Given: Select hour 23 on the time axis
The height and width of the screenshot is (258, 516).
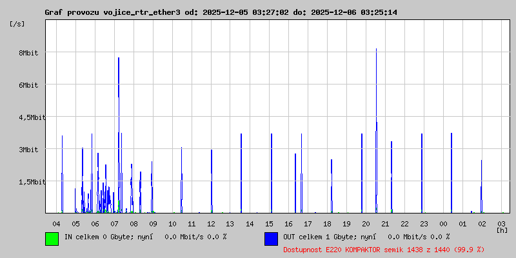Looking at the screenshot, I should [424, 223].
